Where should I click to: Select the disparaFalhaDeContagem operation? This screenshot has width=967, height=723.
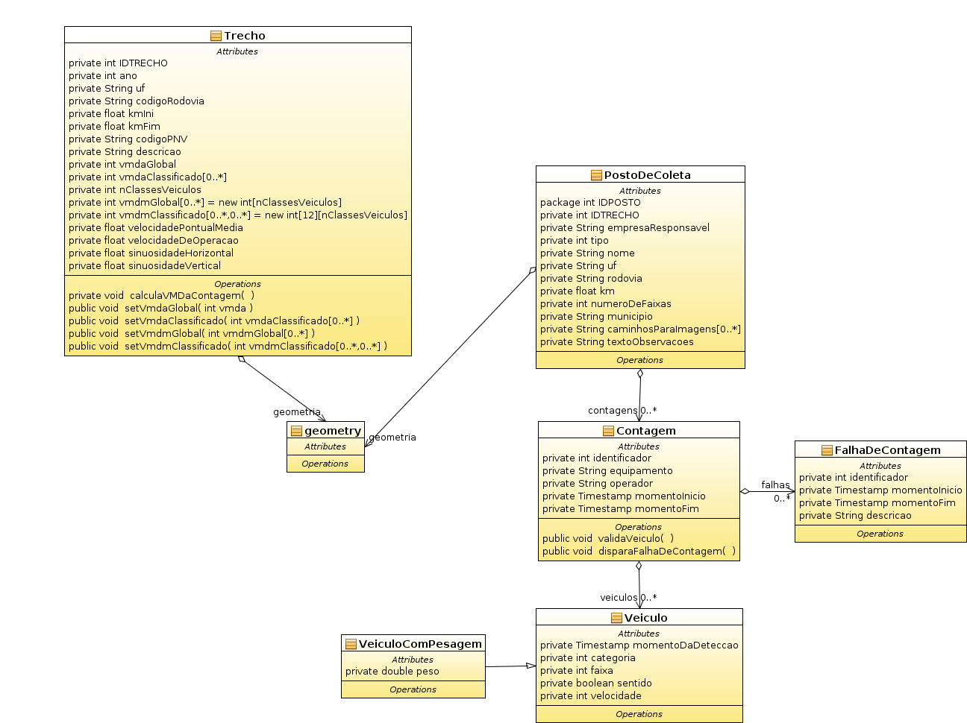coord(639,552)
